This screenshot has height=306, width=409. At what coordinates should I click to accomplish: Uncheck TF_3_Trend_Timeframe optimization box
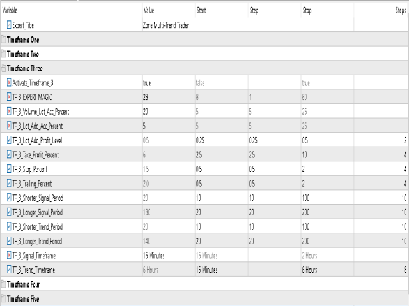click(9, 270)
